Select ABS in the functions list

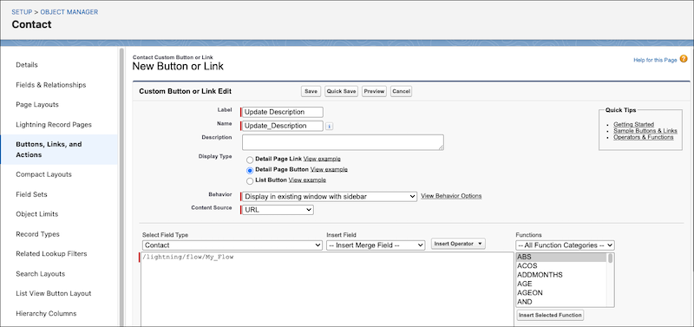coord(561,258)
